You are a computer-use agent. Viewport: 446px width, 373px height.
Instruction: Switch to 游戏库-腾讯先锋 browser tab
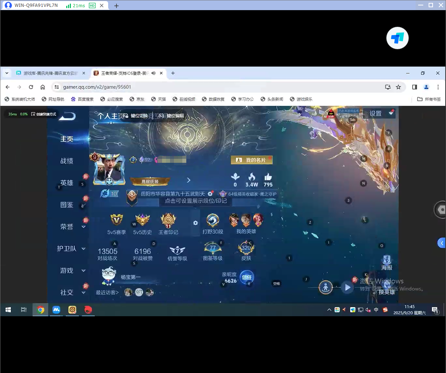(50, 73)
